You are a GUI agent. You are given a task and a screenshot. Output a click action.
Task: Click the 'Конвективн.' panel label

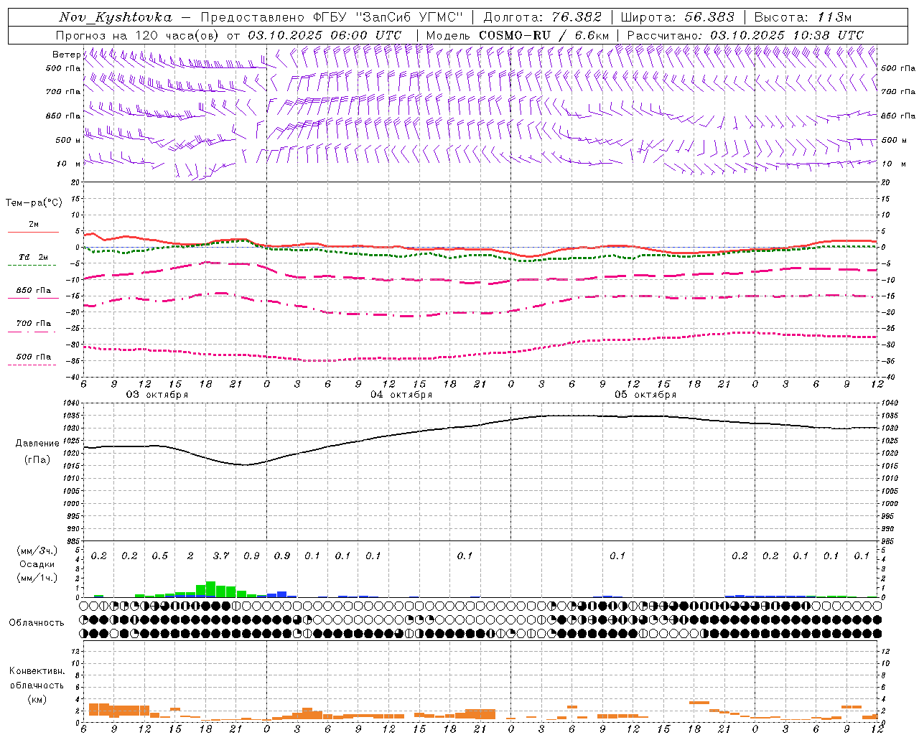[37, 671]
